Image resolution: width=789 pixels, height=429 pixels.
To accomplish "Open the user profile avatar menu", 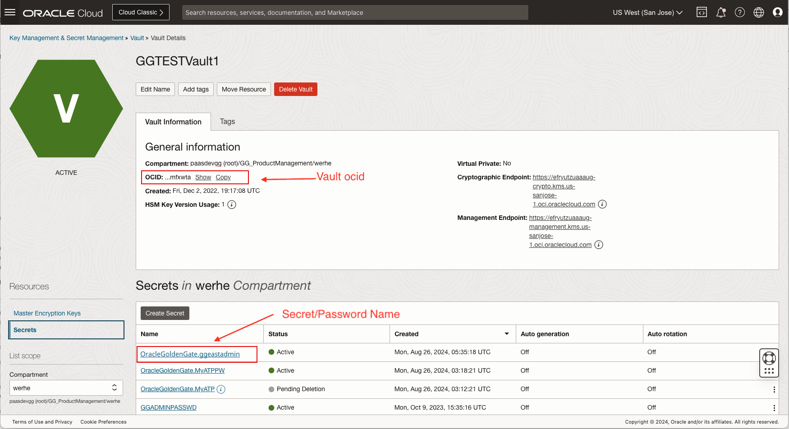I will point(777,12).
